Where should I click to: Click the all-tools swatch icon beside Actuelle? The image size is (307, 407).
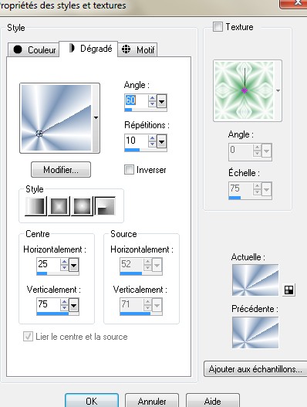(x=288, y=290)
